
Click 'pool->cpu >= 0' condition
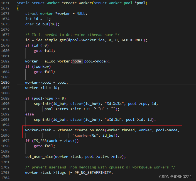49,98
